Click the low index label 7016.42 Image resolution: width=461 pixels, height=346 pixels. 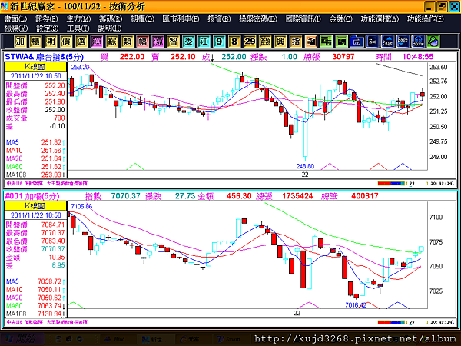[356, 305]
